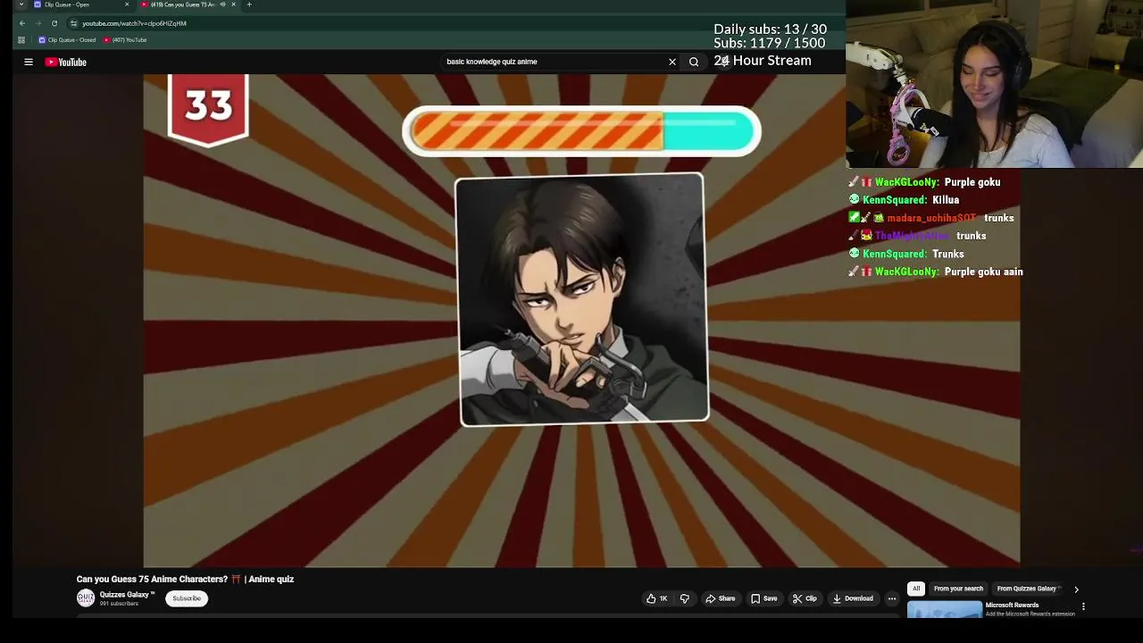
Task: Open site info icon in address bar
Action: pos(73,23)
